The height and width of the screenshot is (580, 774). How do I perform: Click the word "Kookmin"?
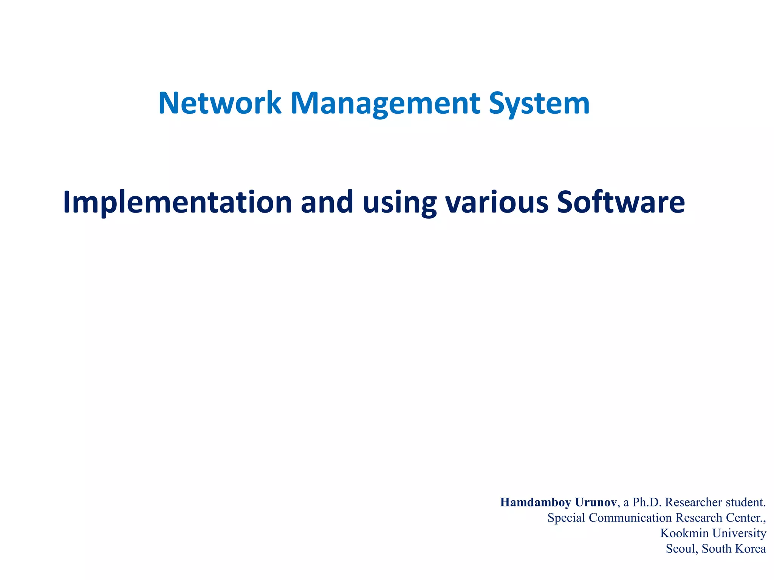(684, 533)
